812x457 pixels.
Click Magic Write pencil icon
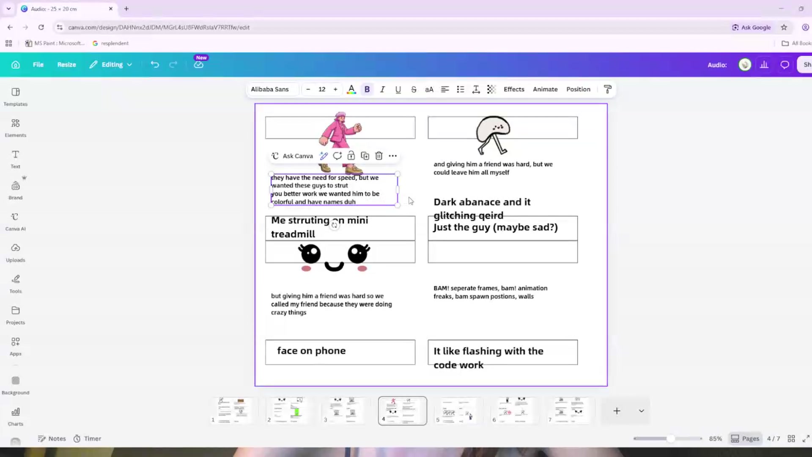click(324, 156)
